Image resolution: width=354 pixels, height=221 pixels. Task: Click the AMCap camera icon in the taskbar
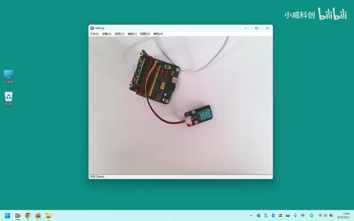pos(18,215)
